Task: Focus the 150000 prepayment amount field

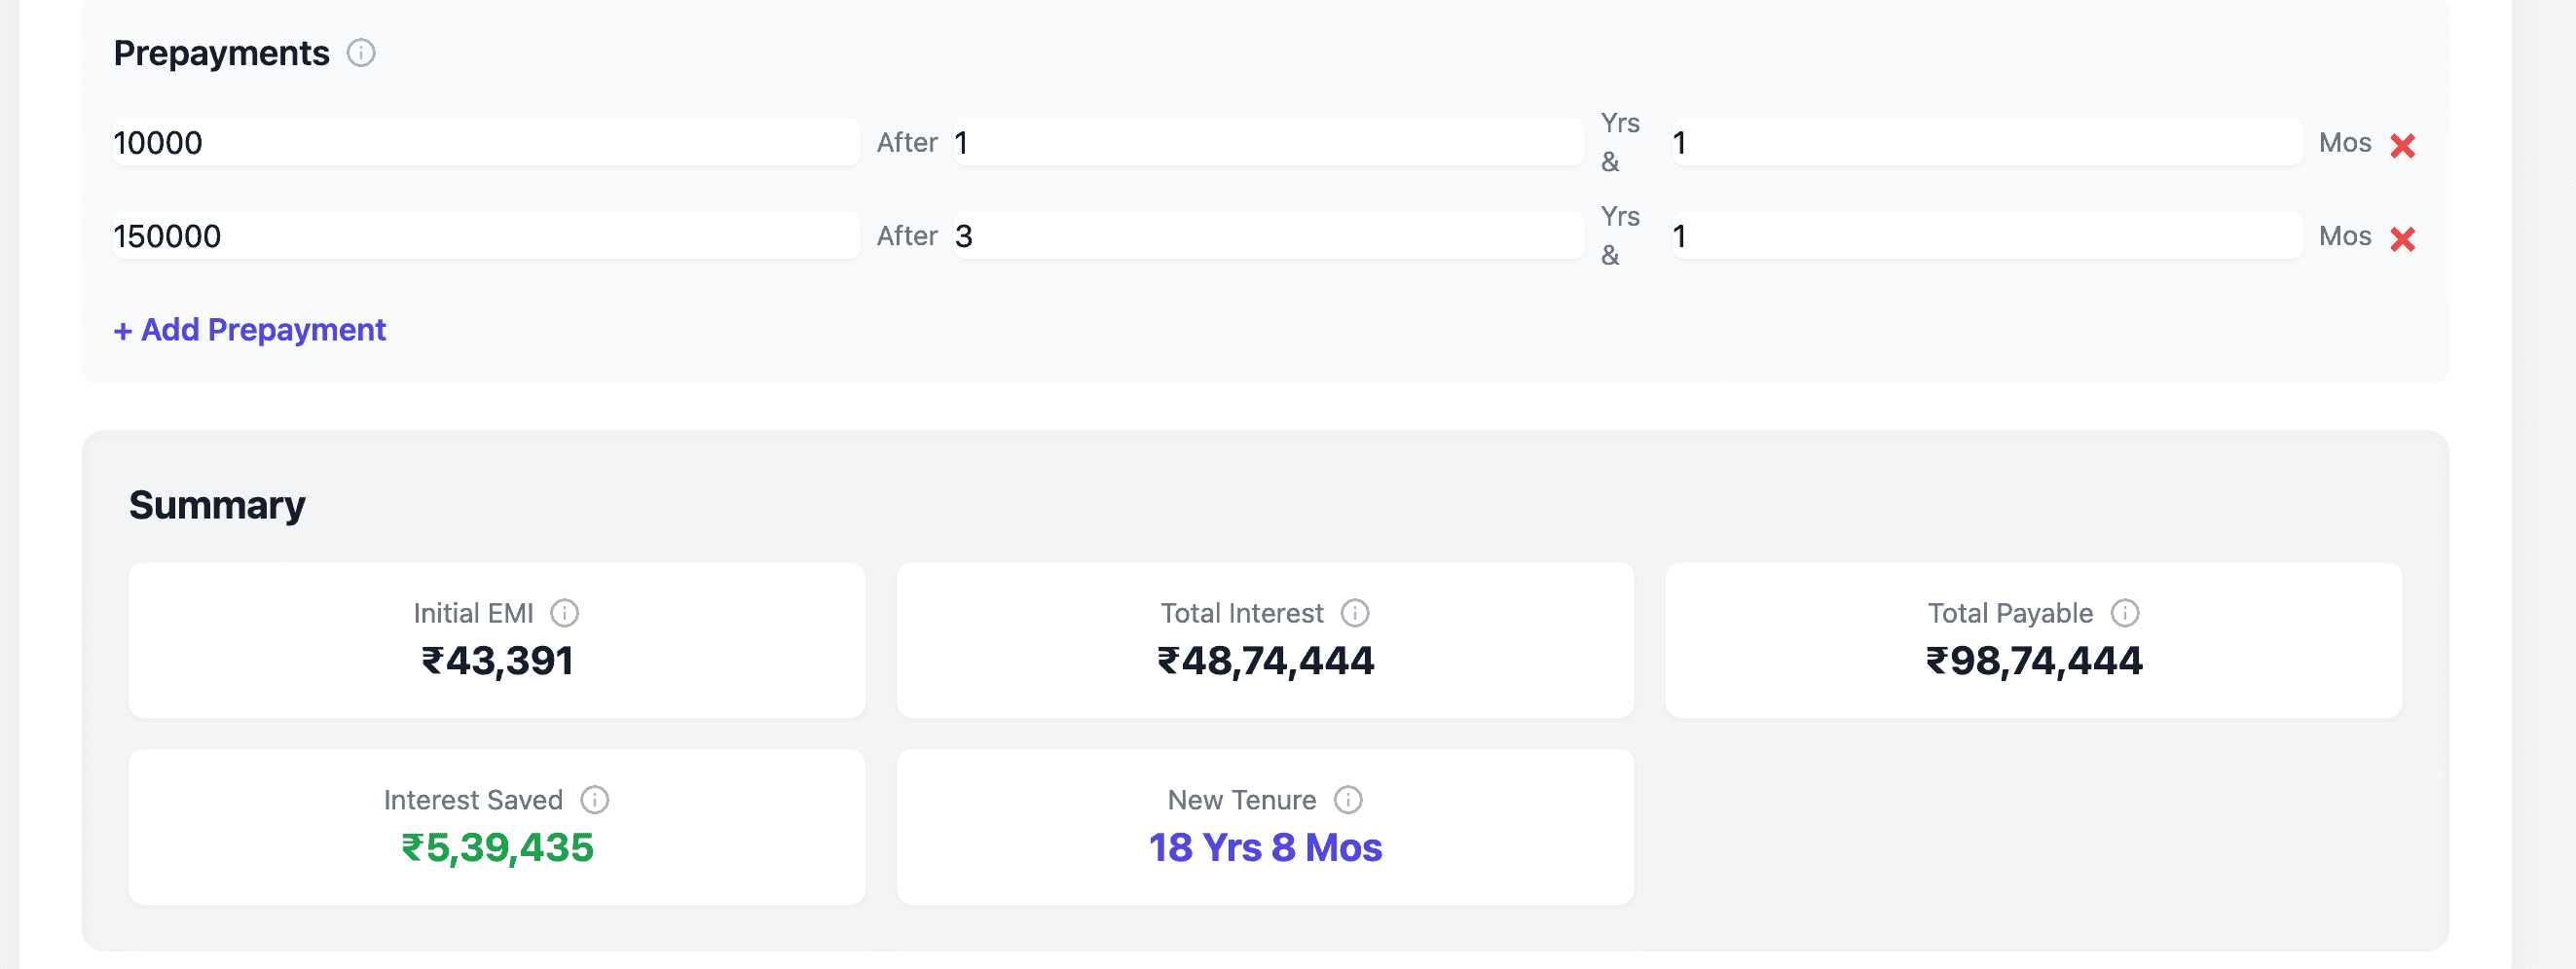Action: coord(486,235)
